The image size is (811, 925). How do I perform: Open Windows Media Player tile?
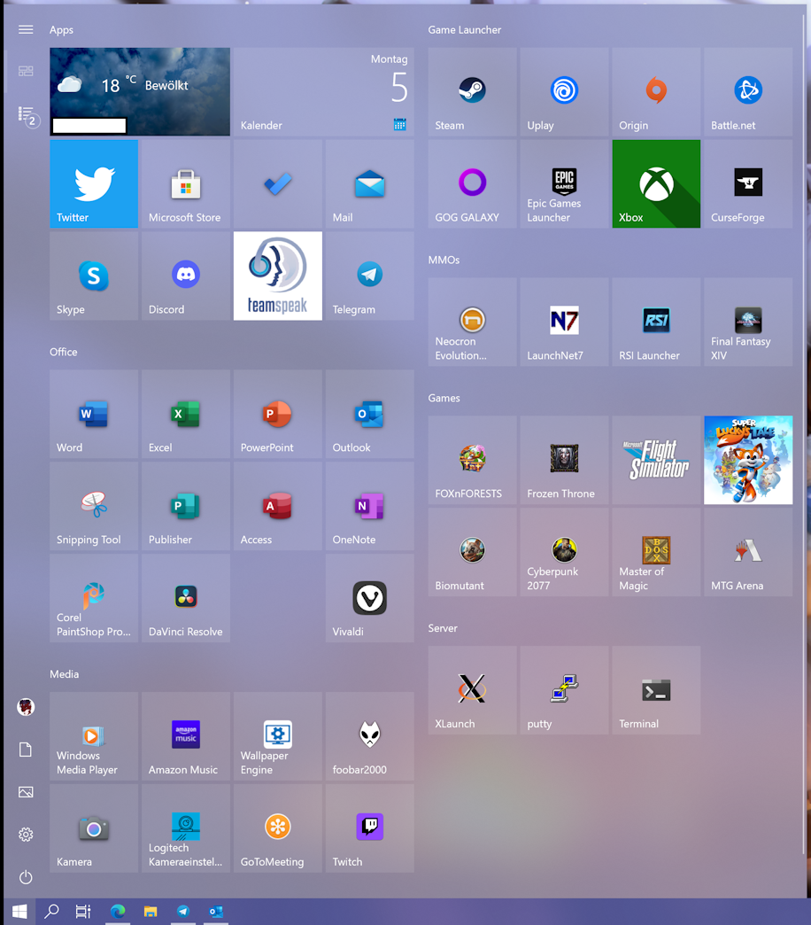coord(94,735)
